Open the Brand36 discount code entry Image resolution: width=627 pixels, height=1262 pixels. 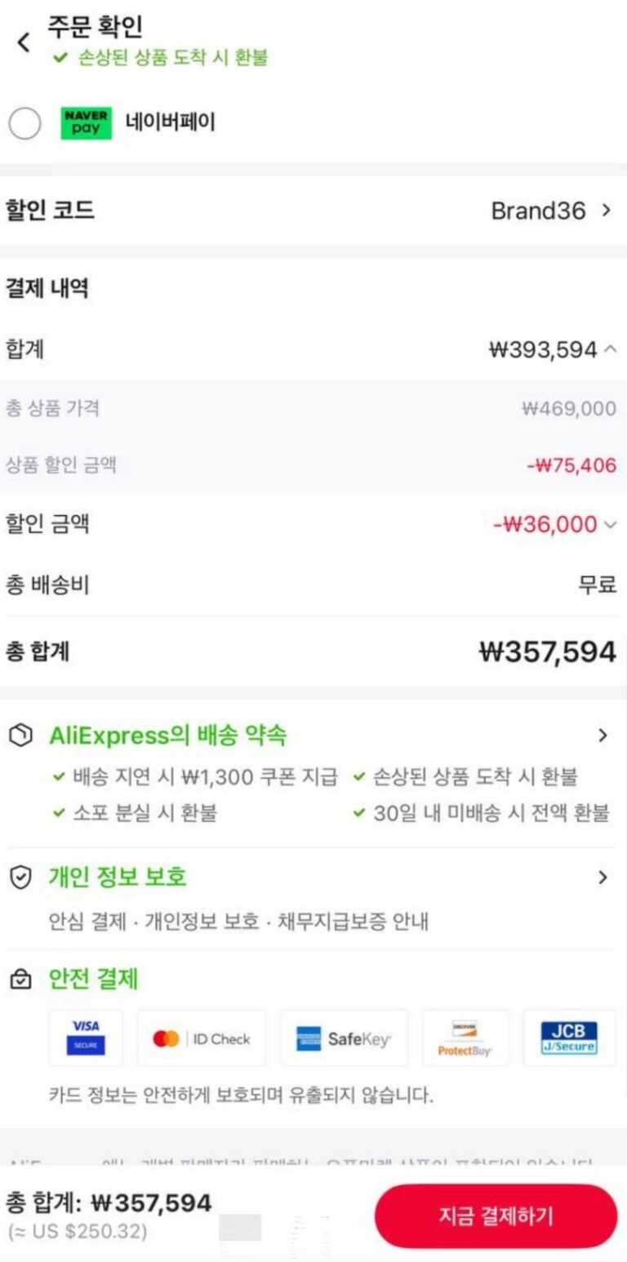(x=550, y=211)
